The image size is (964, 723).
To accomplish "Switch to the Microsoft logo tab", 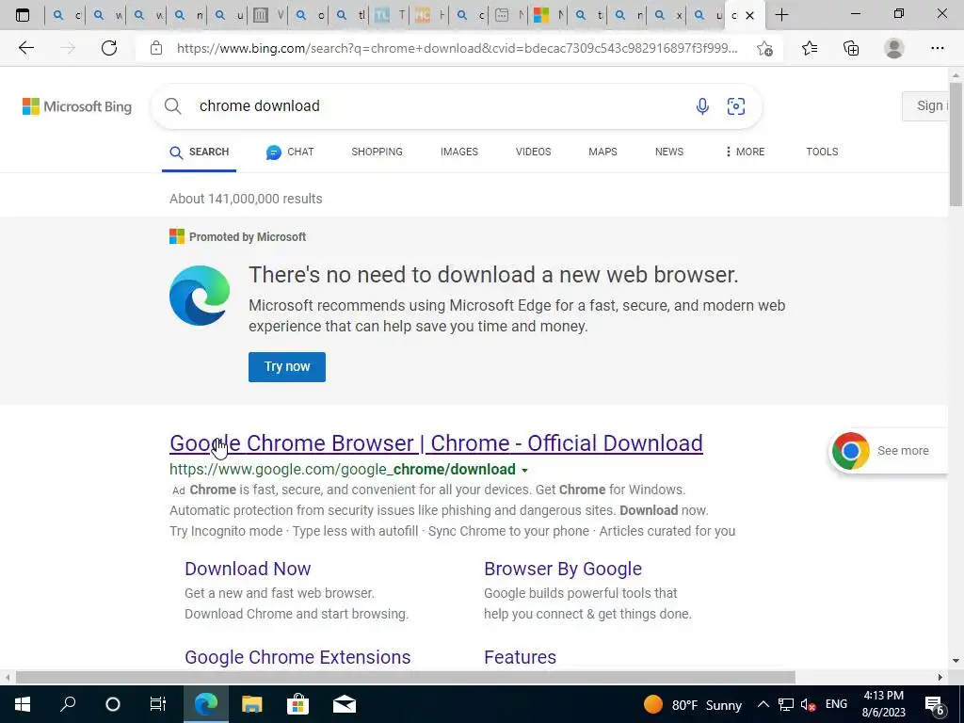I will [548, 15].
